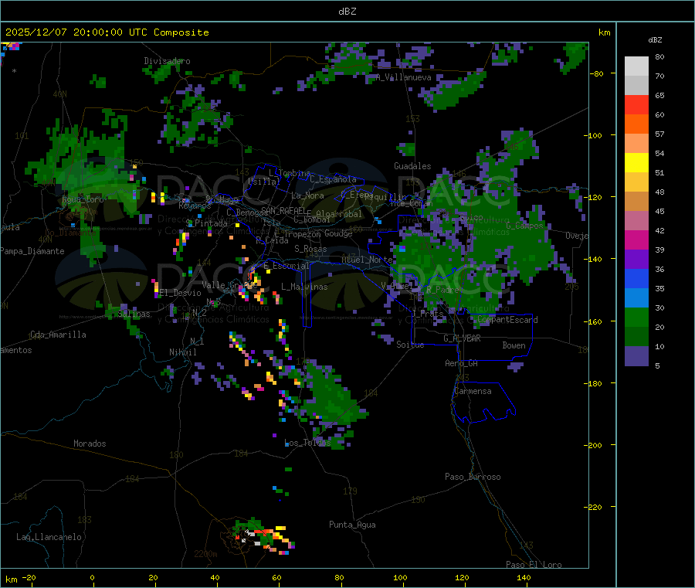Click the 100 km horizontal axis tick
This screenshot has height=588, width=695.
coord(400,577)
